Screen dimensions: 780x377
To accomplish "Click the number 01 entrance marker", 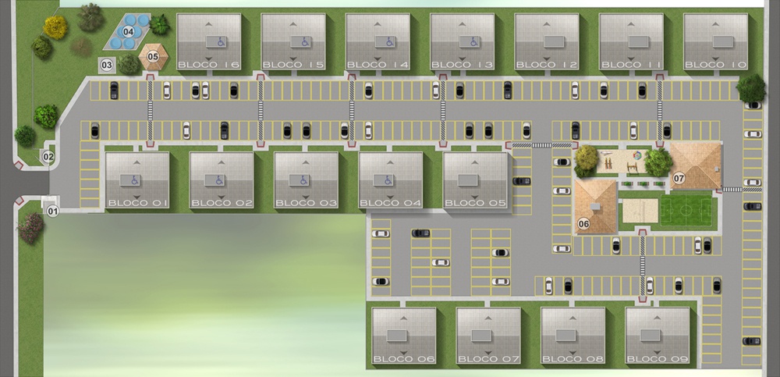I will tap(53, 210).
